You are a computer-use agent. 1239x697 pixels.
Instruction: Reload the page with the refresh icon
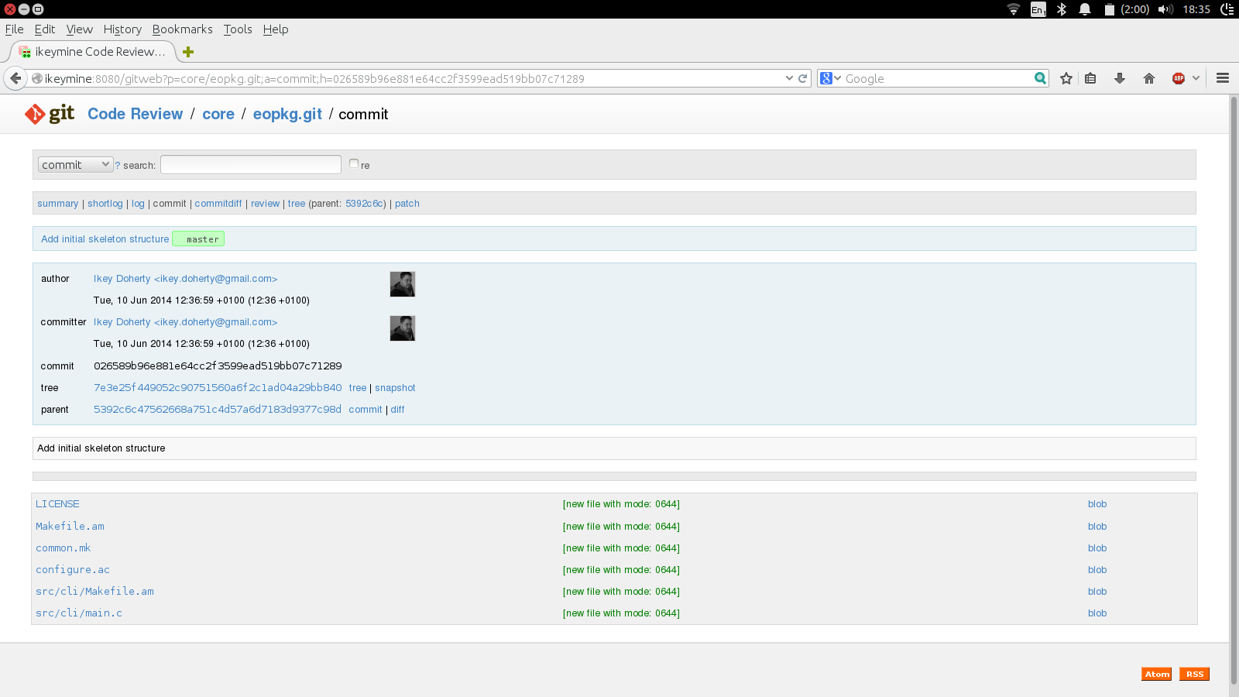(803, 78)
